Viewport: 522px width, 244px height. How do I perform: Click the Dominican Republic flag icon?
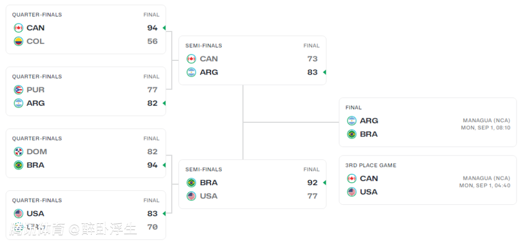18,152
